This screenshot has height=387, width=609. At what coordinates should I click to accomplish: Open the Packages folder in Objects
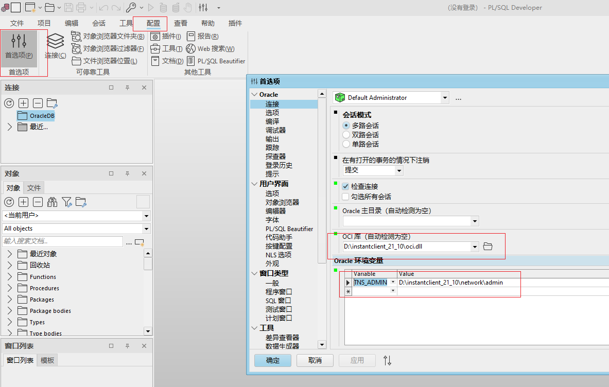pyautogui.click(x=36, y=300)
